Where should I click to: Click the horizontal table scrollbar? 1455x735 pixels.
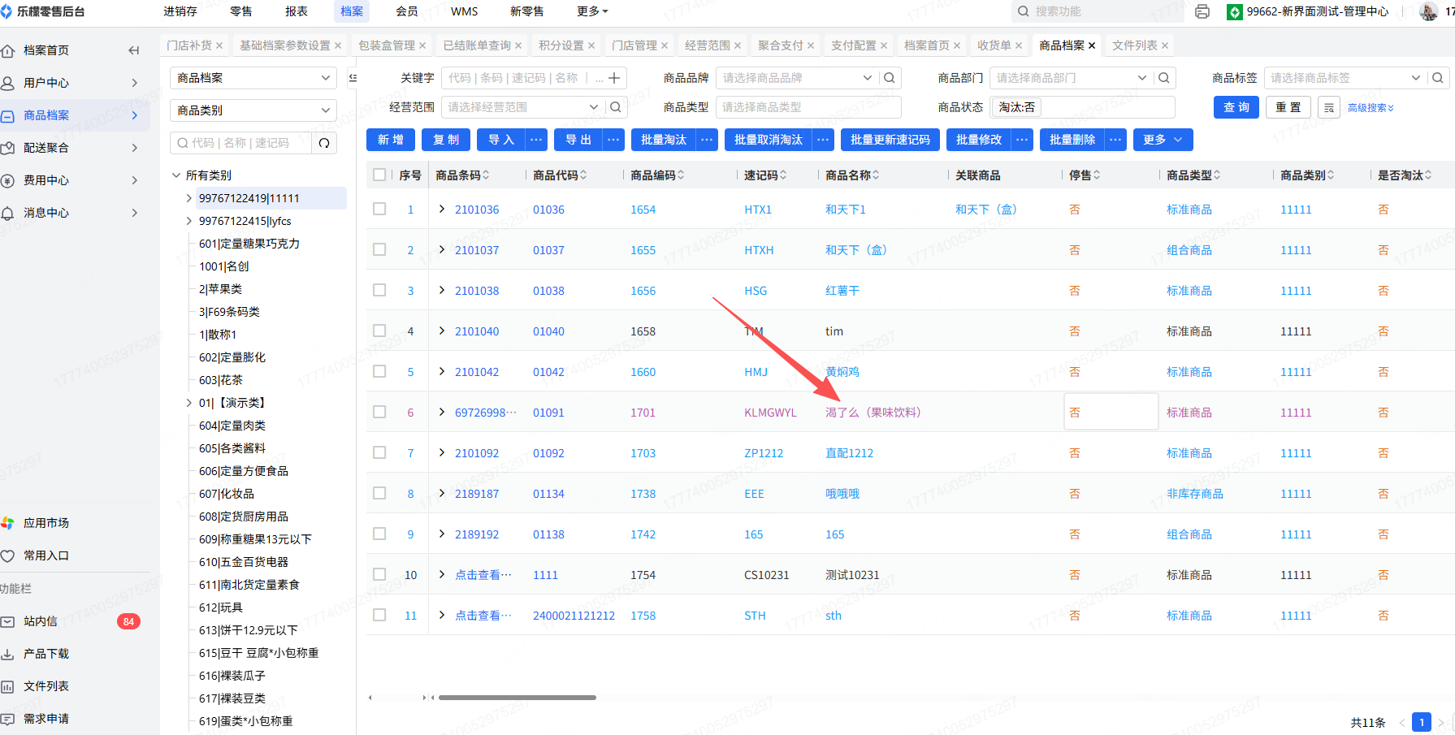coord(517,697)
